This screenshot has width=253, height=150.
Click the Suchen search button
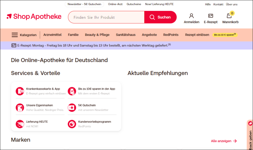pyautogui.click(x=160, y=17)
